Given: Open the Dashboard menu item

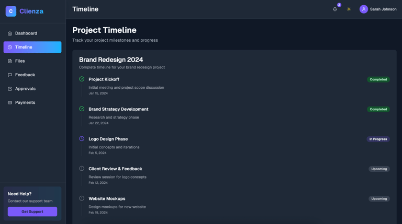Looking at the screenshot, I should tap(32, 33).
